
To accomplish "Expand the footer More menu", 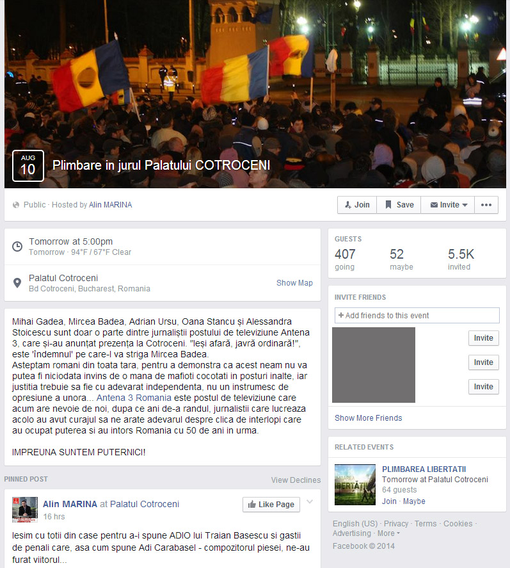I will [388, 533].
